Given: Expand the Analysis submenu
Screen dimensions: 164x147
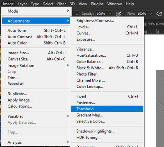Looking at the screenshot, I should point(36,142).
